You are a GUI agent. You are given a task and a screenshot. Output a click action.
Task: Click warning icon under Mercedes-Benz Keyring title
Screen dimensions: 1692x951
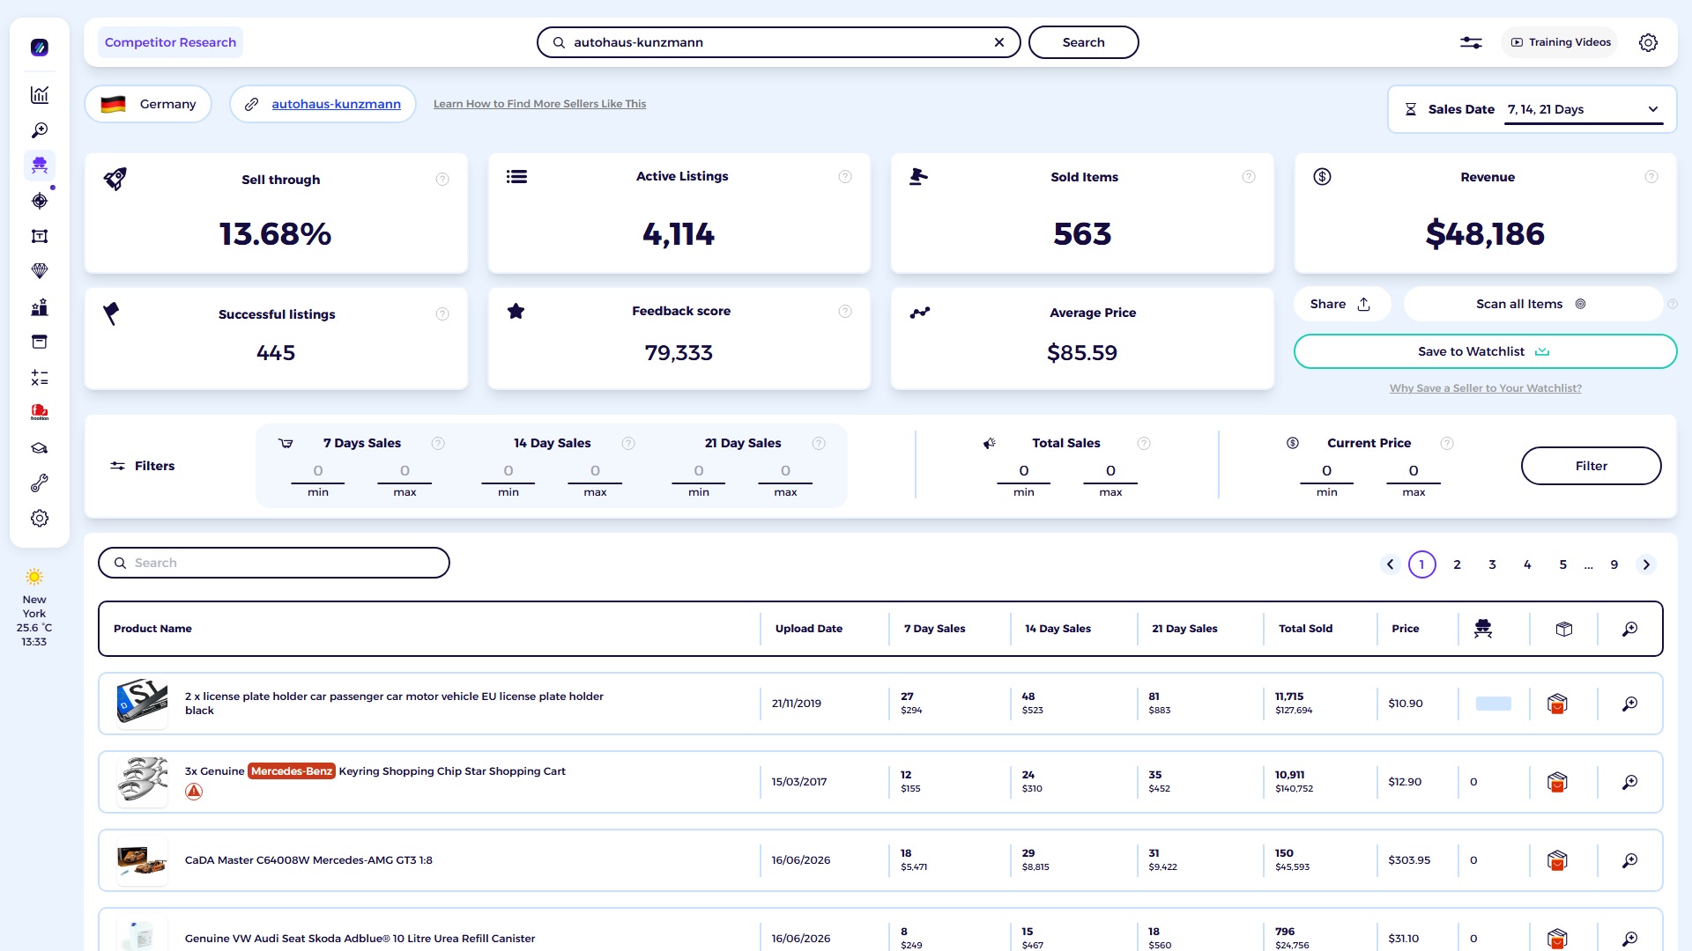pos(194,792)
